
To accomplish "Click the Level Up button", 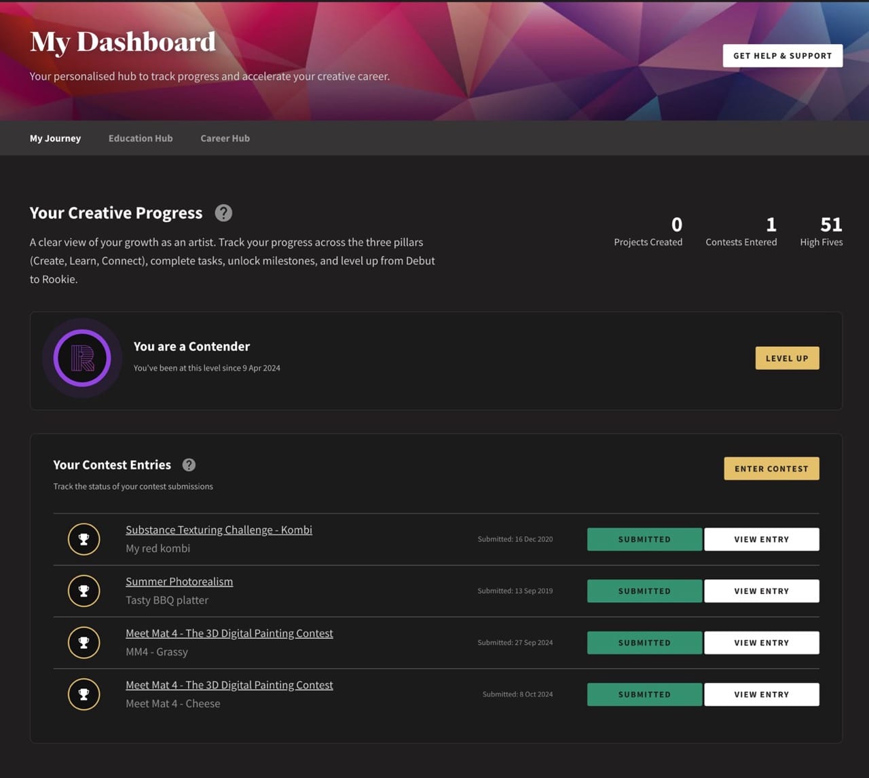I will [x=787, y=358].
